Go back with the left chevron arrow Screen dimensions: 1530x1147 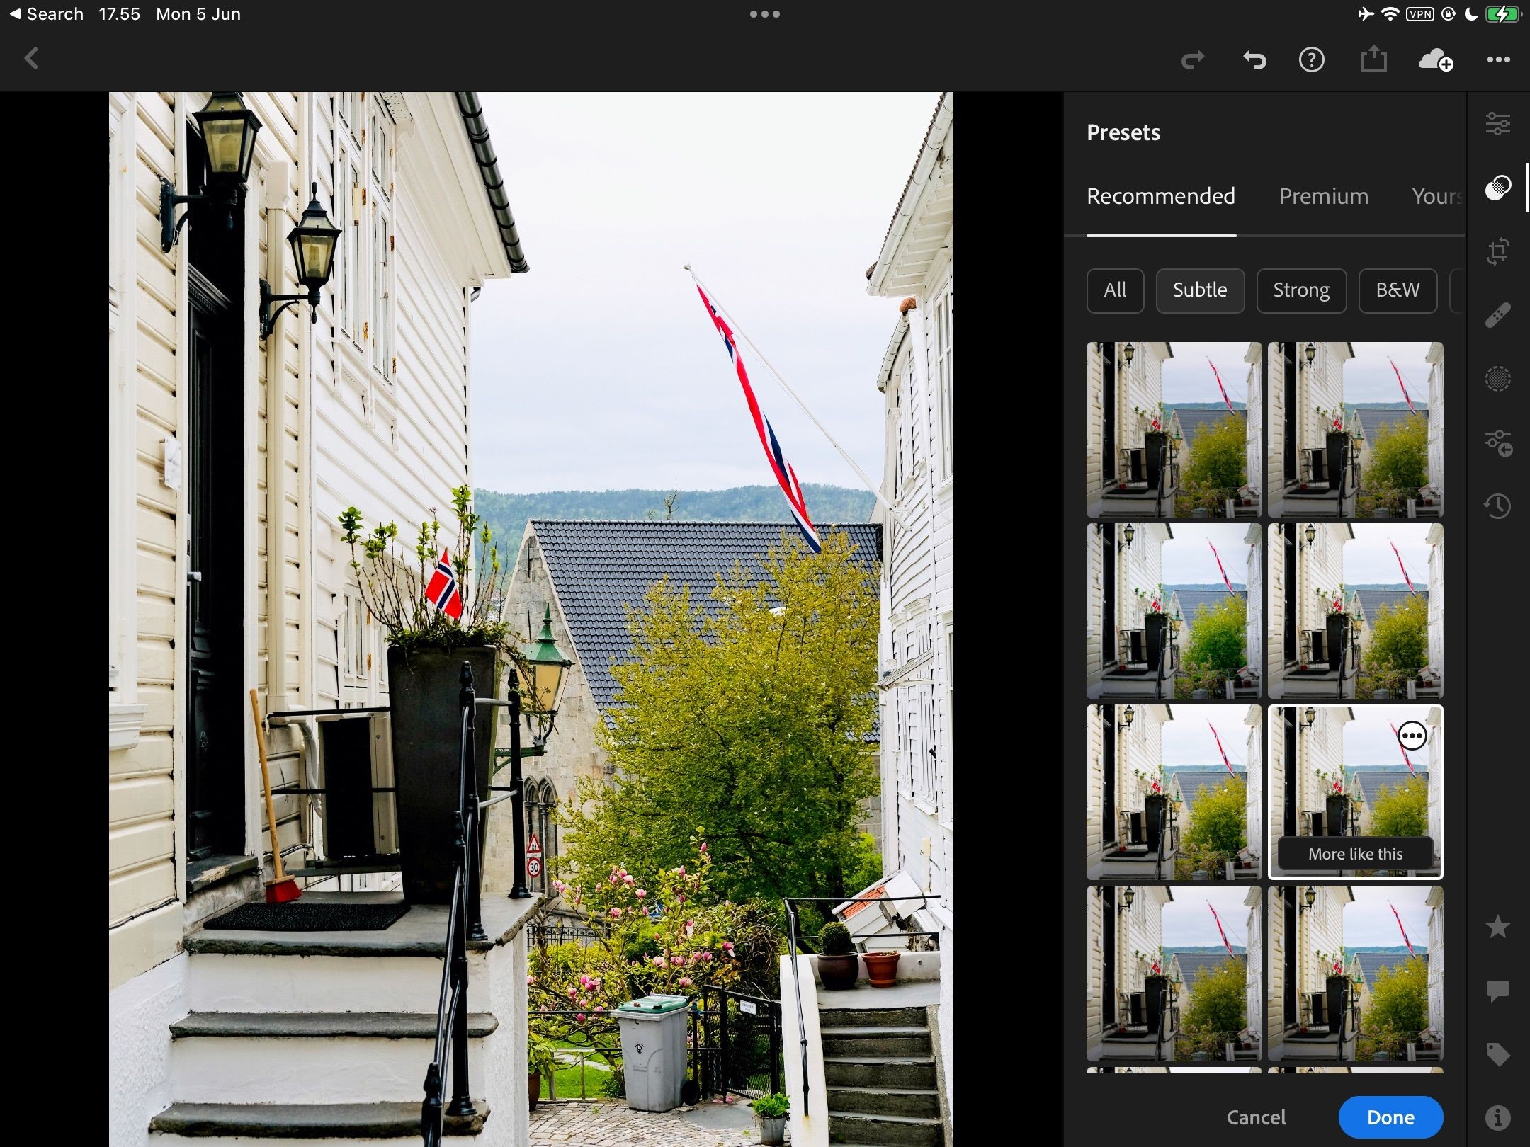point(31,59)
